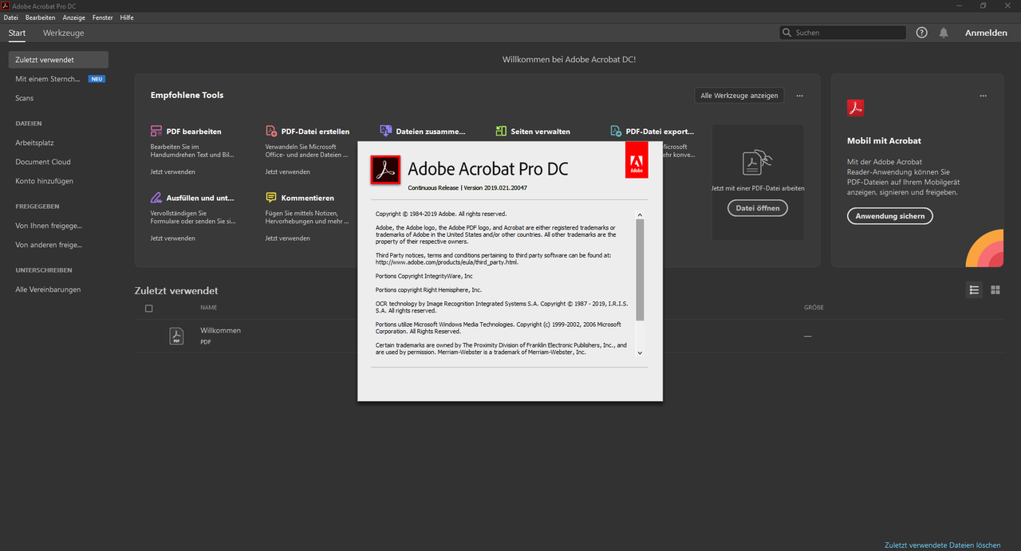Select the Start tab
The image size is (1021, 551).
coord(17,33)
